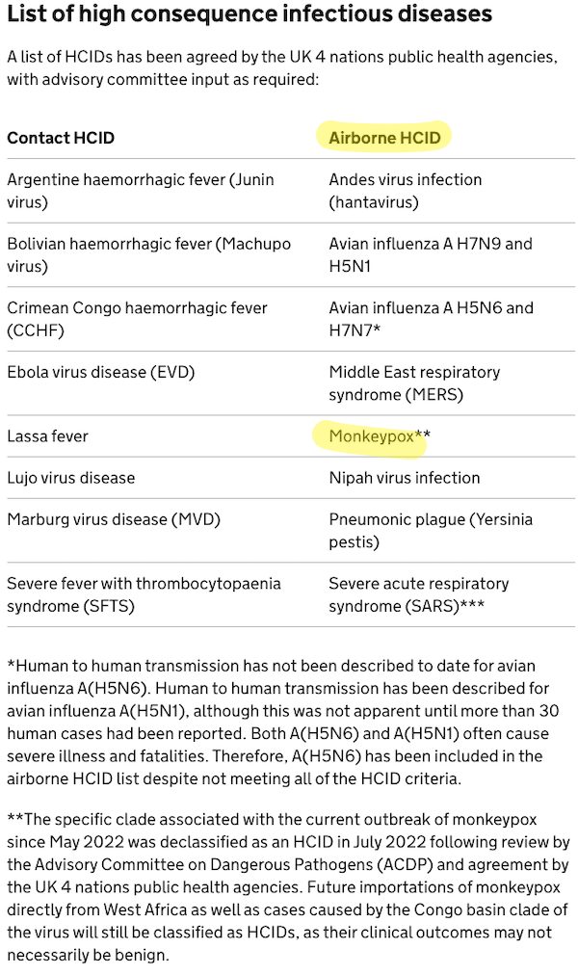
Task: Click the page heading about infectious diseases
Action: click(250, 13)
